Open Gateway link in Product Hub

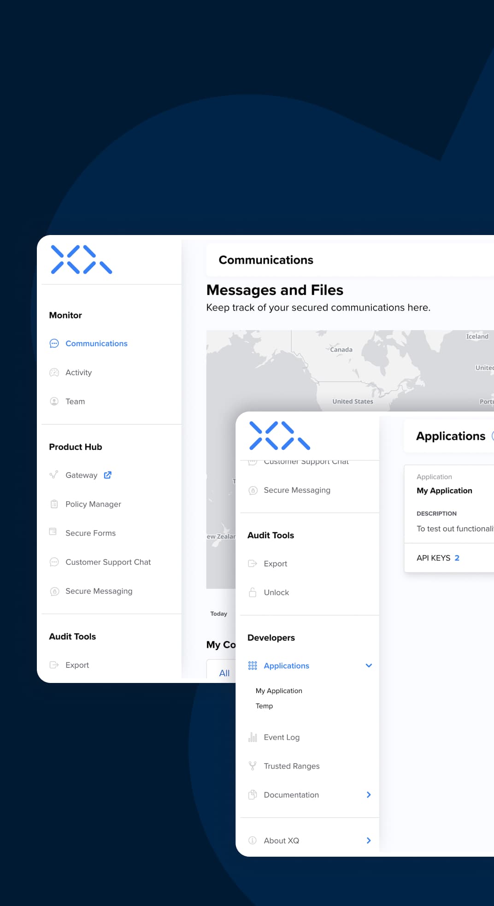coord(81,475)
